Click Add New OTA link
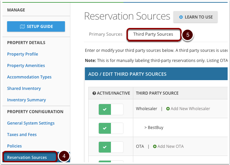The height and width of the screenshot is (165, 230). [x=168, y=146]
